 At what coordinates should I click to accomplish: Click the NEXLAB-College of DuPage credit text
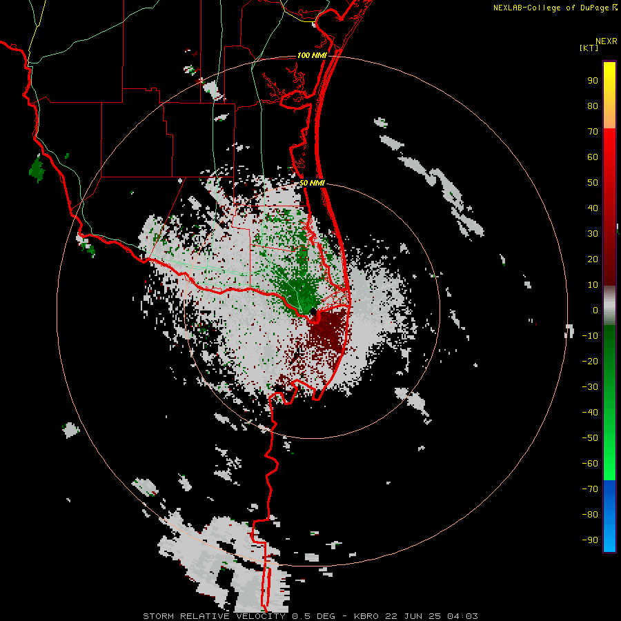(555, 8)
